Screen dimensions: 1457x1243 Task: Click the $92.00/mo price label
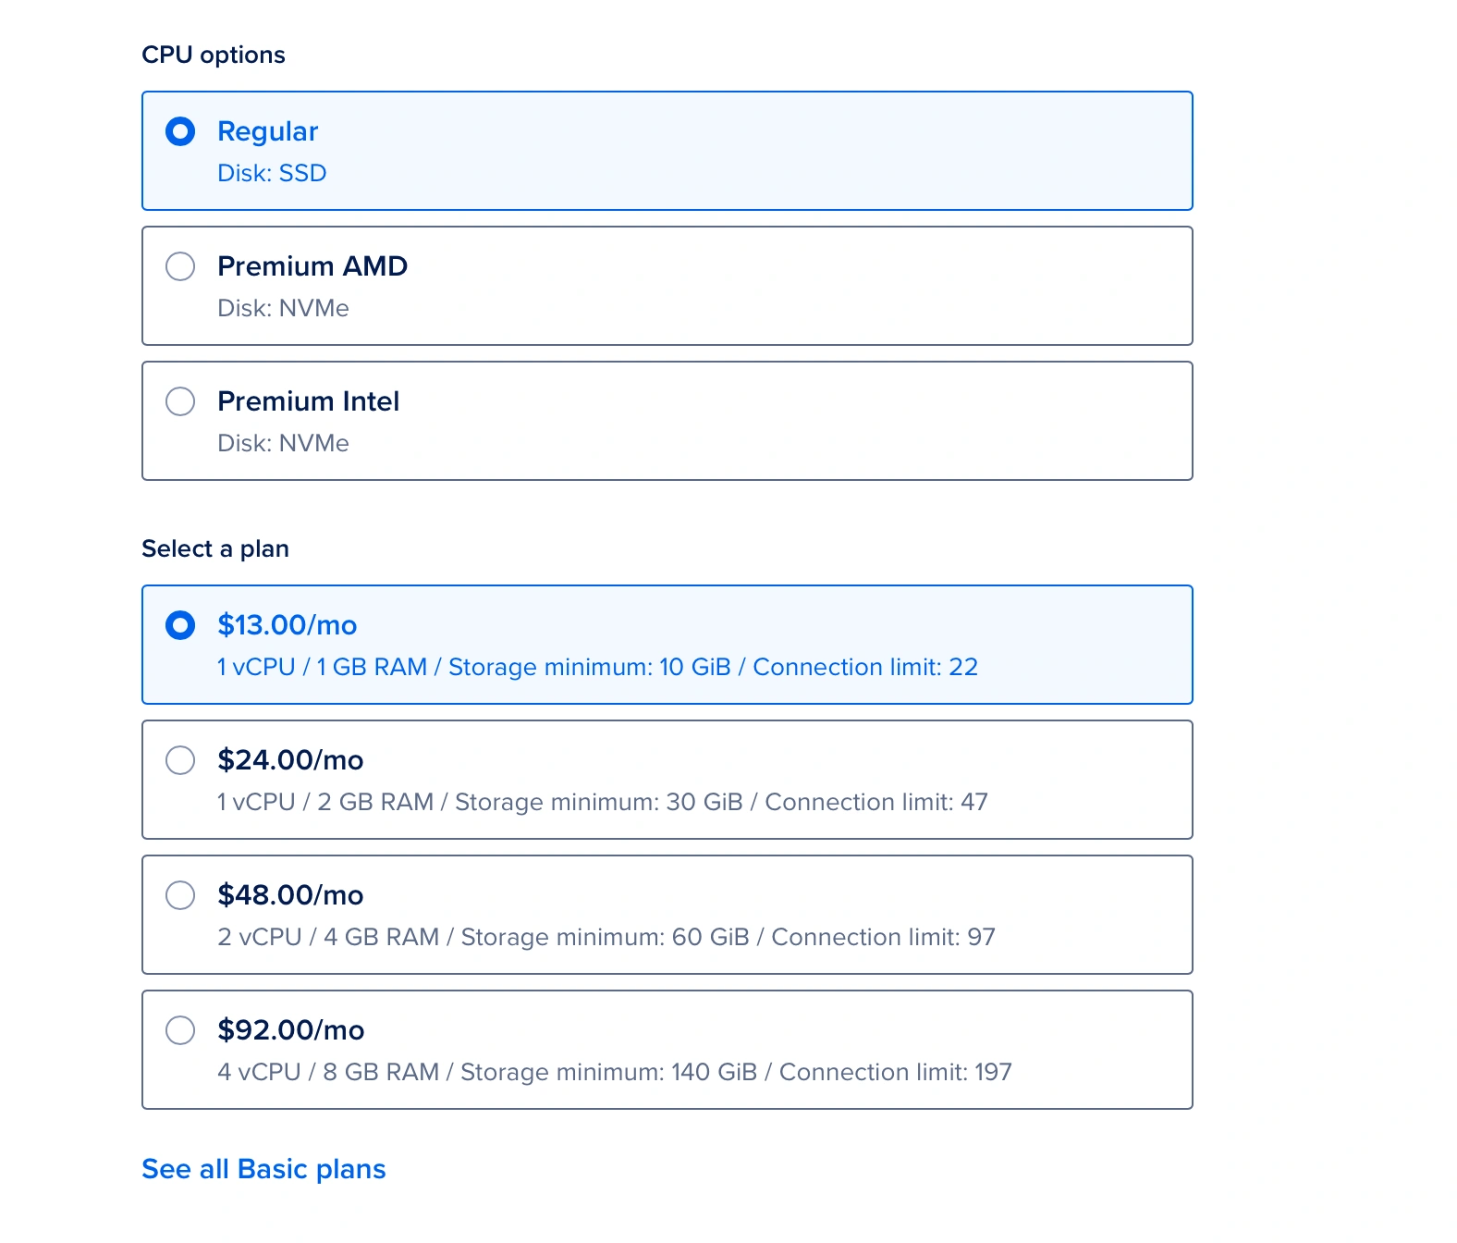tap(290, 1030)
